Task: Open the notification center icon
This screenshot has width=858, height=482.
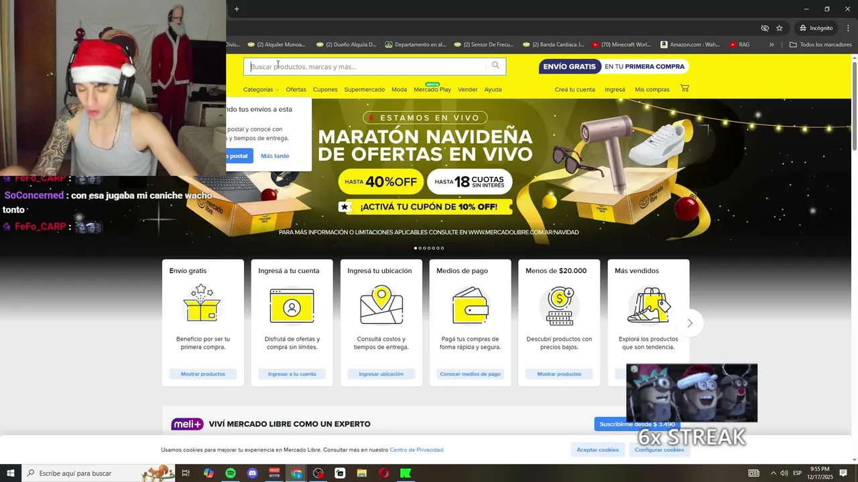Action: (x=844, y=473)
